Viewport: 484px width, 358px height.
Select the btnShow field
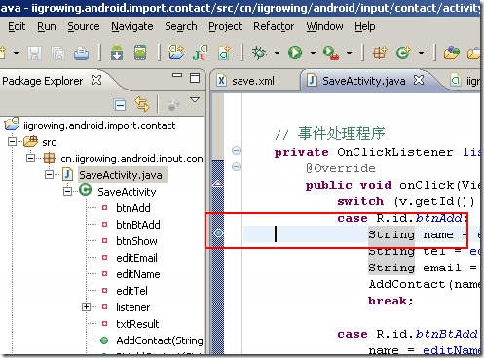(136, 241)
